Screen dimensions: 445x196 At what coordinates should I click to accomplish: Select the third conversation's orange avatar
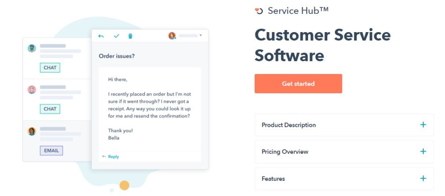(32, 131)
